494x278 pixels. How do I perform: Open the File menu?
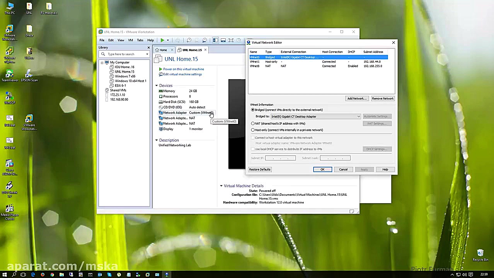point(102,40)
